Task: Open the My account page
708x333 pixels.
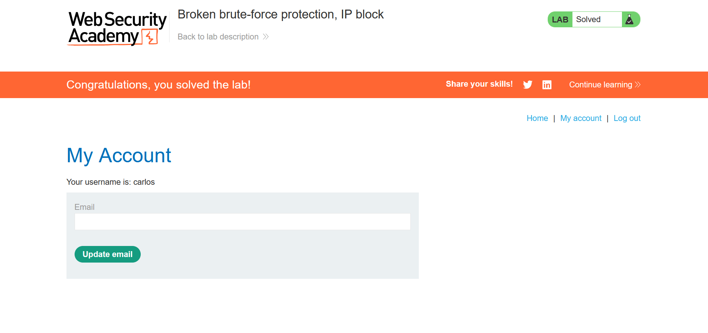Action: 581,118
